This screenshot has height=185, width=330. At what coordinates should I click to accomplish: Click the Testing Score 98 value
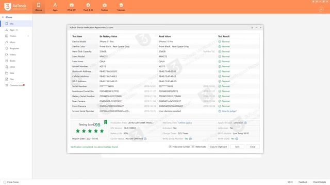97,125
